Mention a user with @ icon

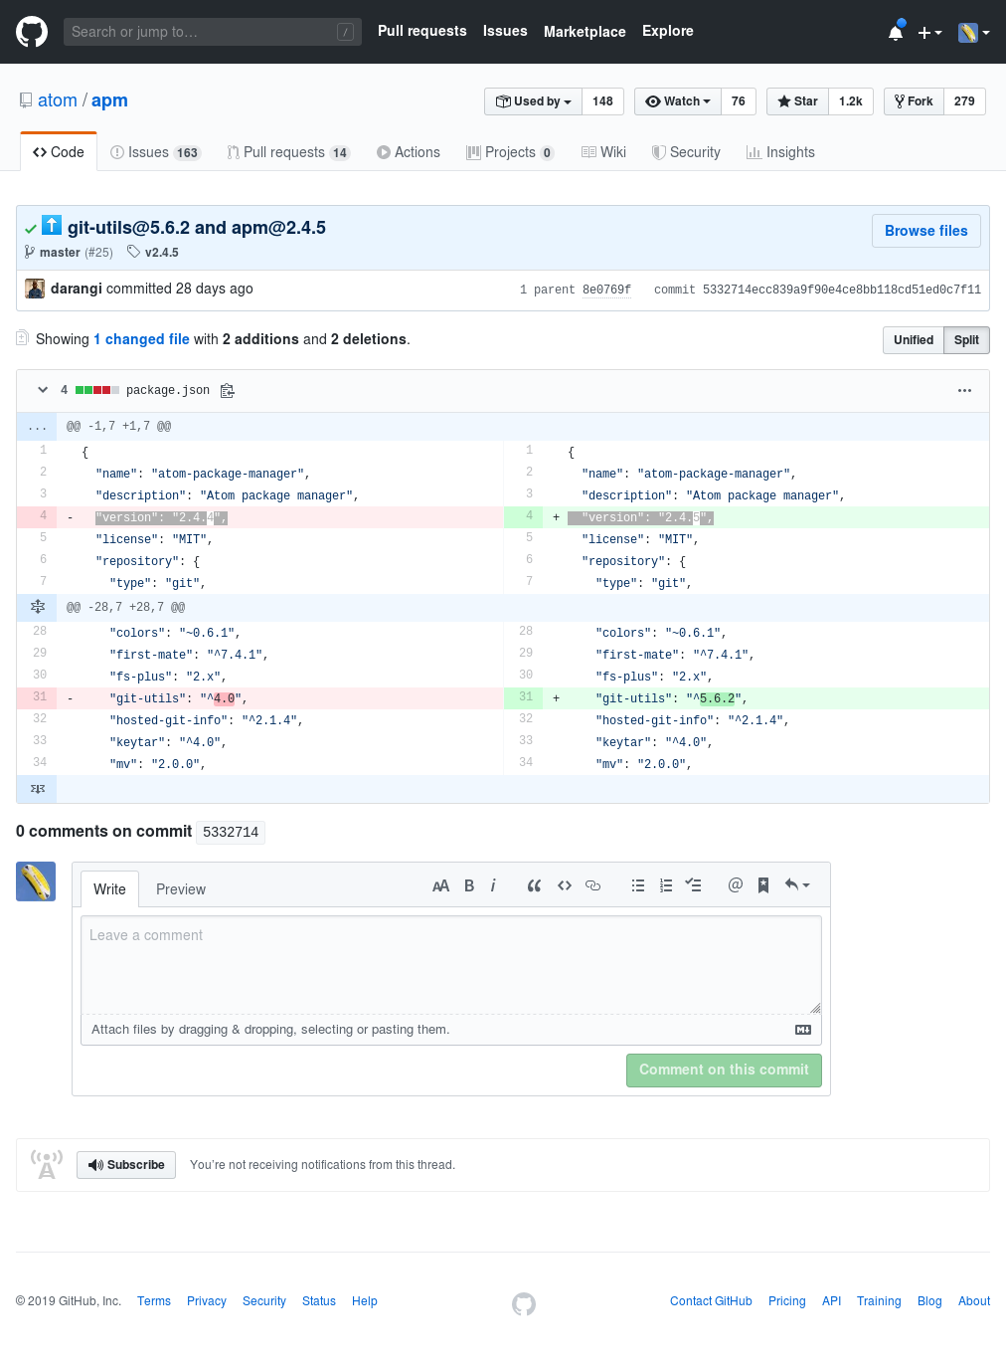click(x=736, y=885)
